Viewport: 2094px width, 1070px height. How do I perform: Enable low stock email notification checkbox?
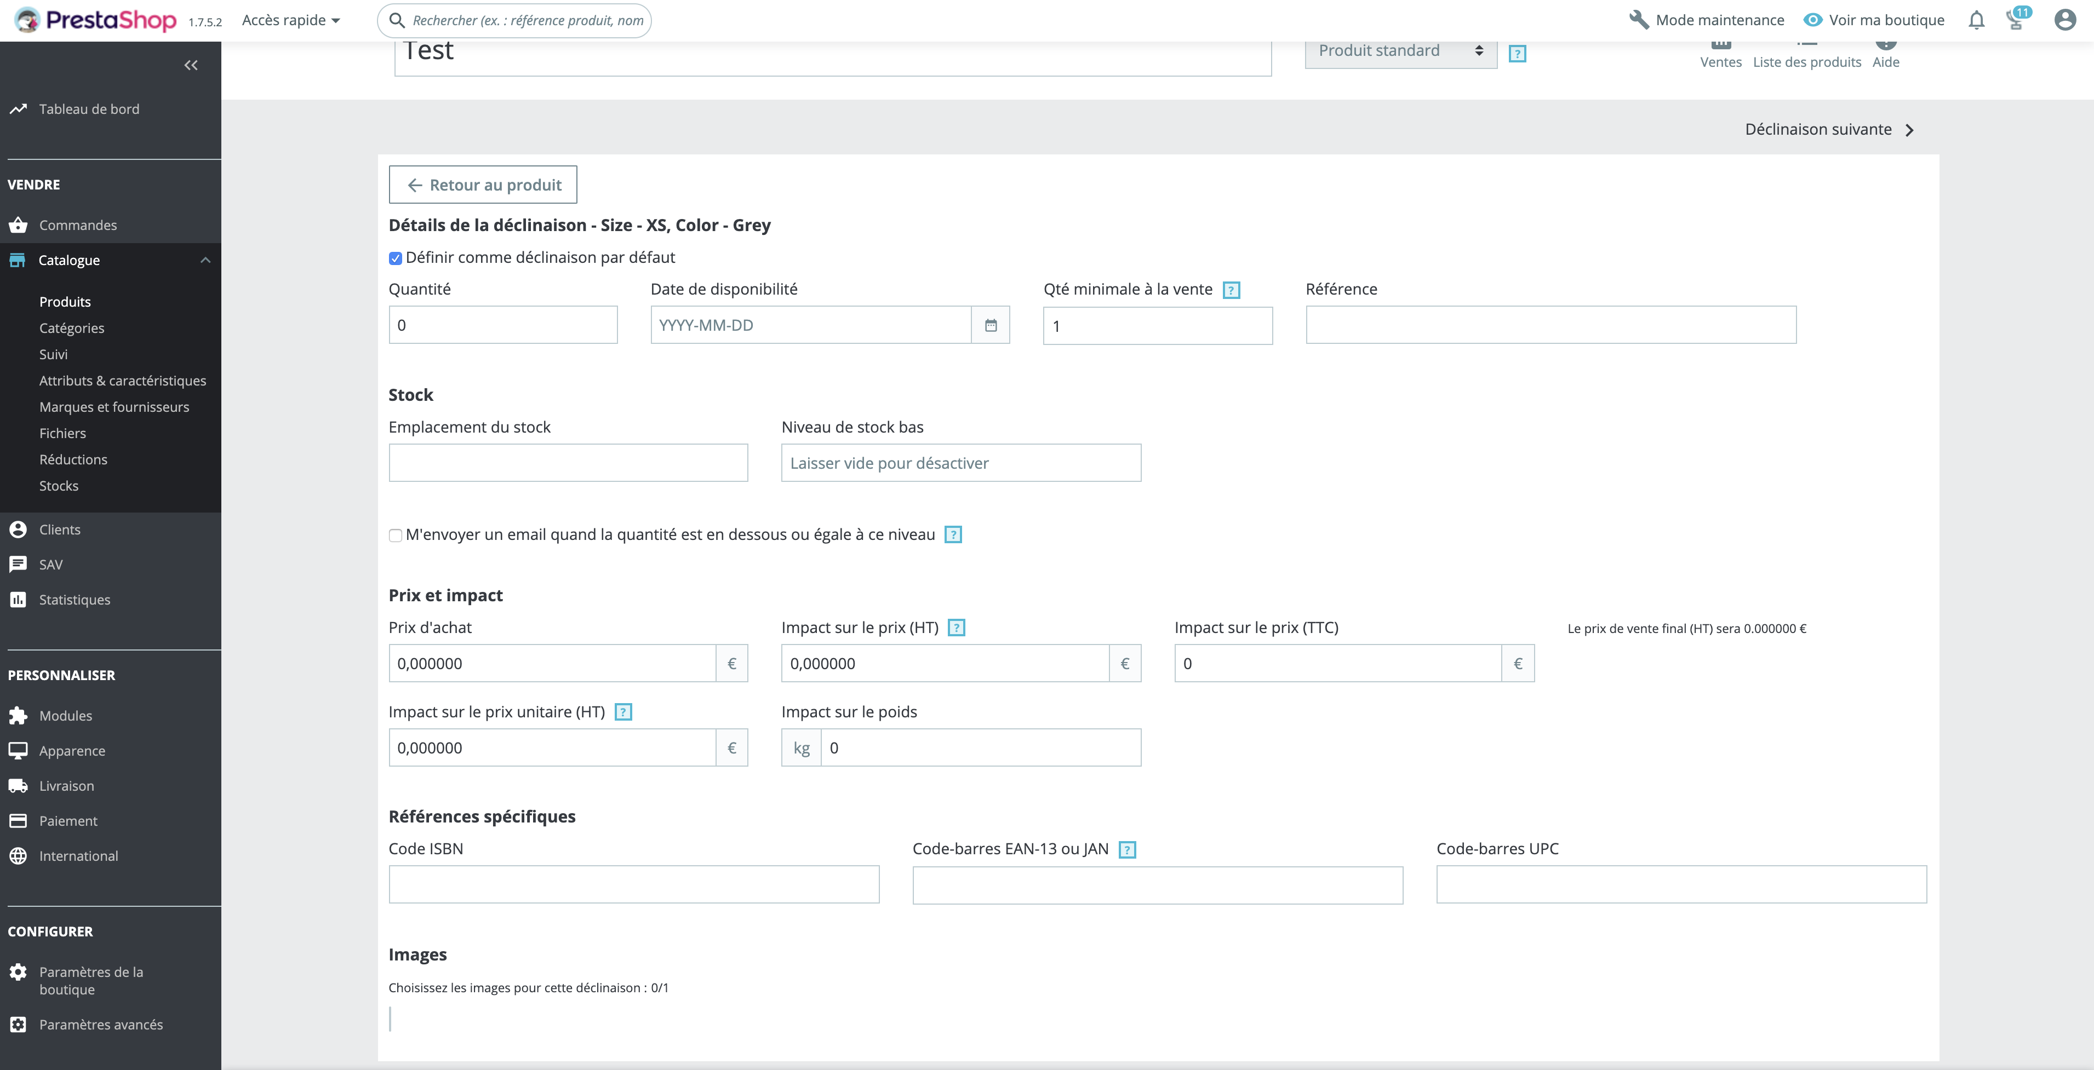click(396, 536)
